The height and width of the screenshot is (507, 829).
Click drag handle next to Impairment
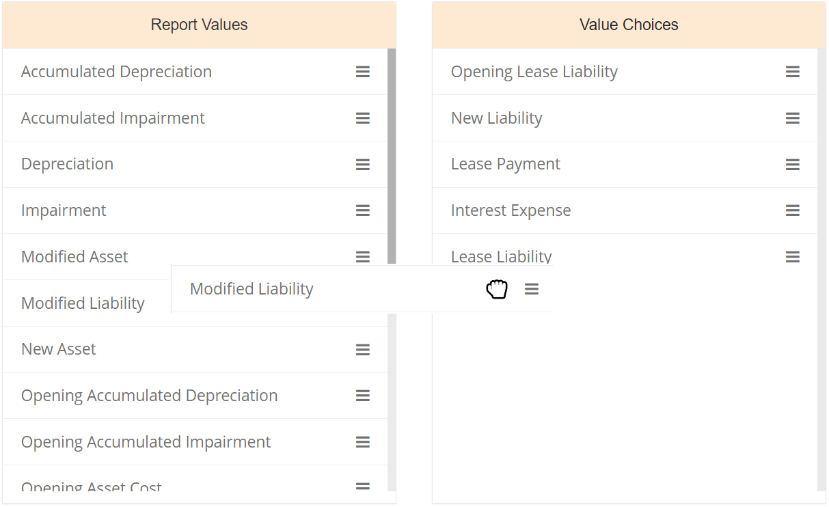363,210
